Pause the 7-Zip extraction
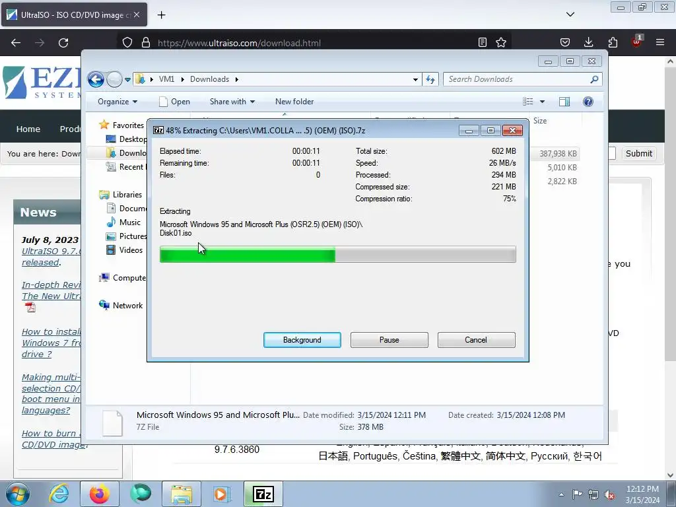The height and width of the screenshot is (507, 676). click(389, 340)
